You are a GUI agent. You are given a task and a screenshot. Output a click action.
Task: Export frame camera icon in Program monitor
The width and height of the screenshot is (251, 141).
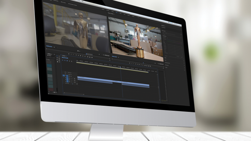click(149, 66)
